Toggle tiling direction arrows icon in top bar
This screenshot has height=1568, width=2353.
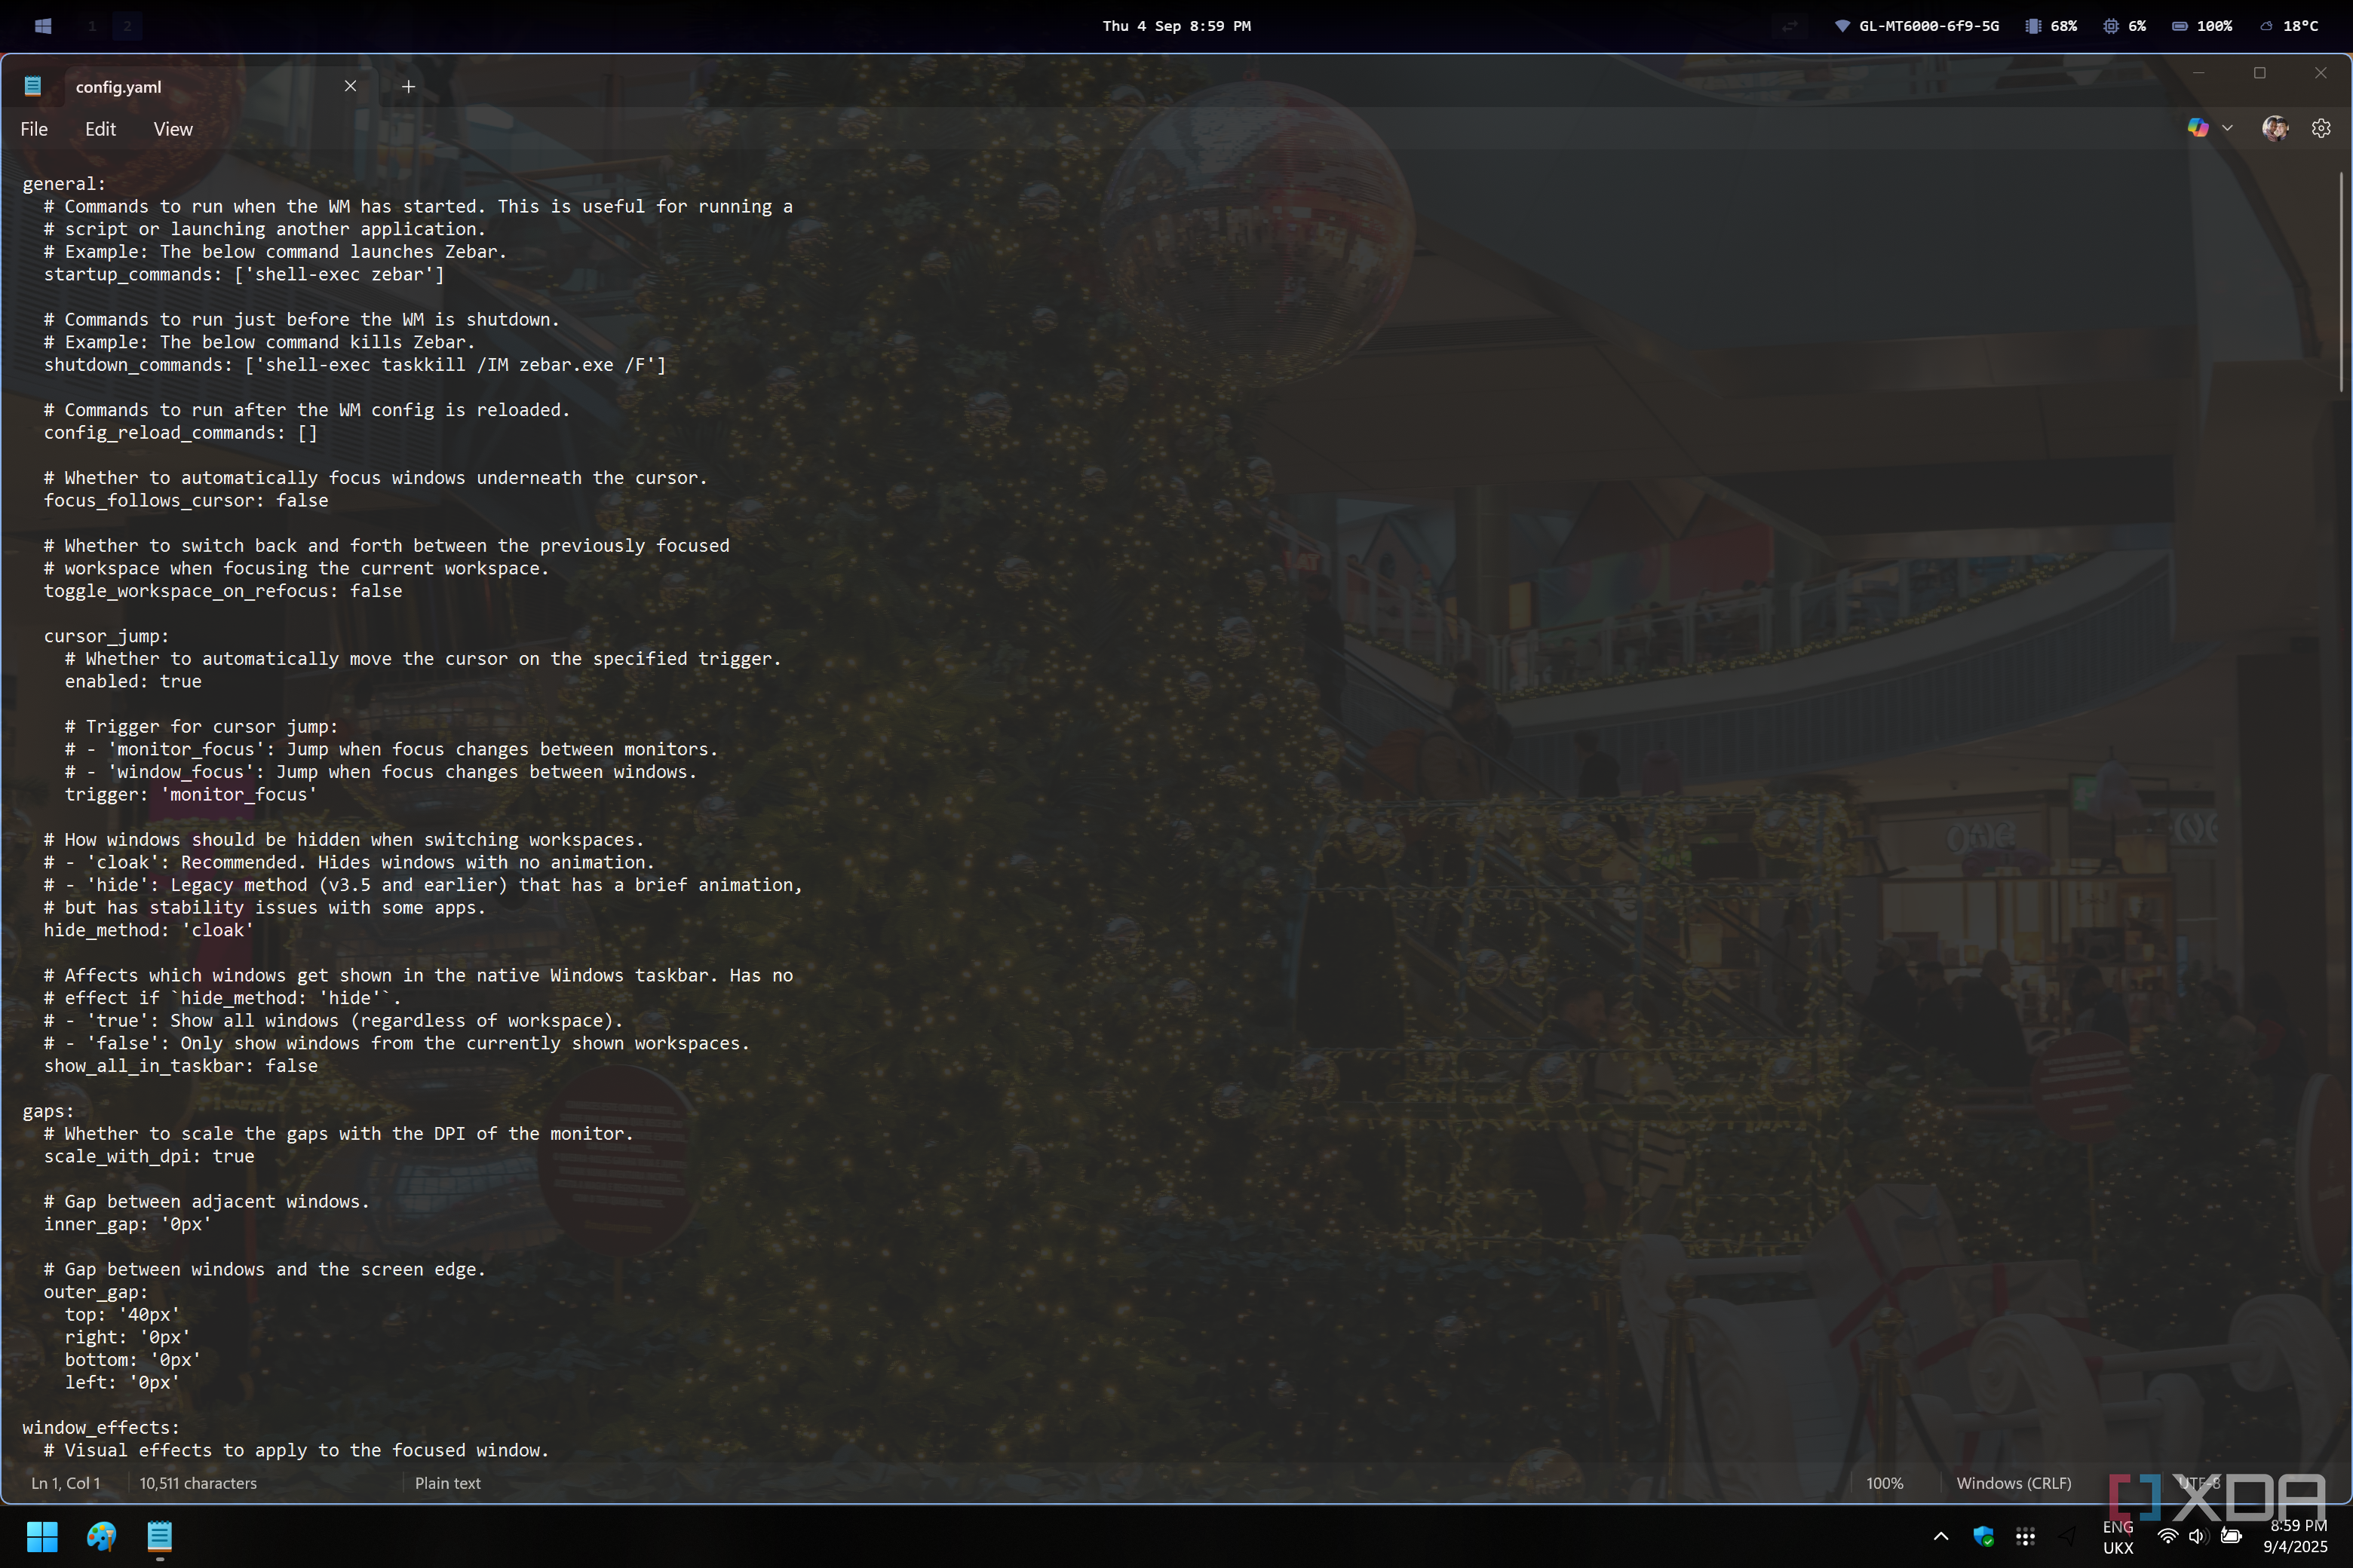(x=1790, y=26)
